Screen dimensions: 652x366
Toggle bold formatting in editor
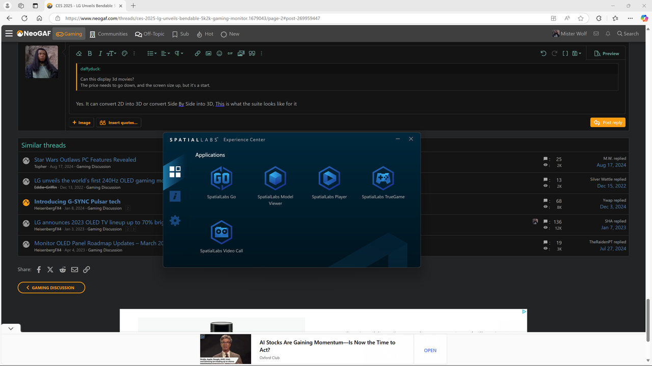click(x=90, y=53)
